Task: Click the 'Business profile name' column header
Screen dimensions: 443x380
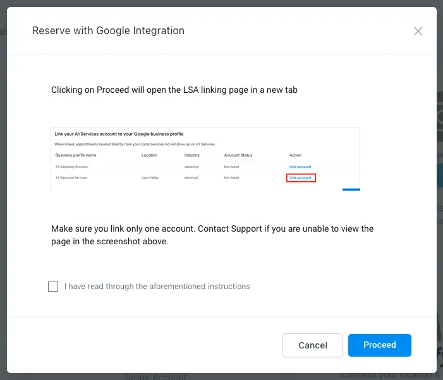Action: 76,155
